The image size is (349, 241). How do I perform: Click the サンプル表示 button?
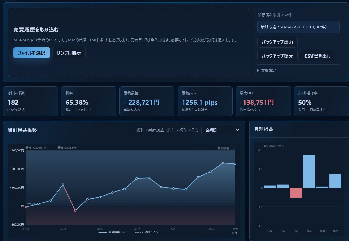point(69,53)
